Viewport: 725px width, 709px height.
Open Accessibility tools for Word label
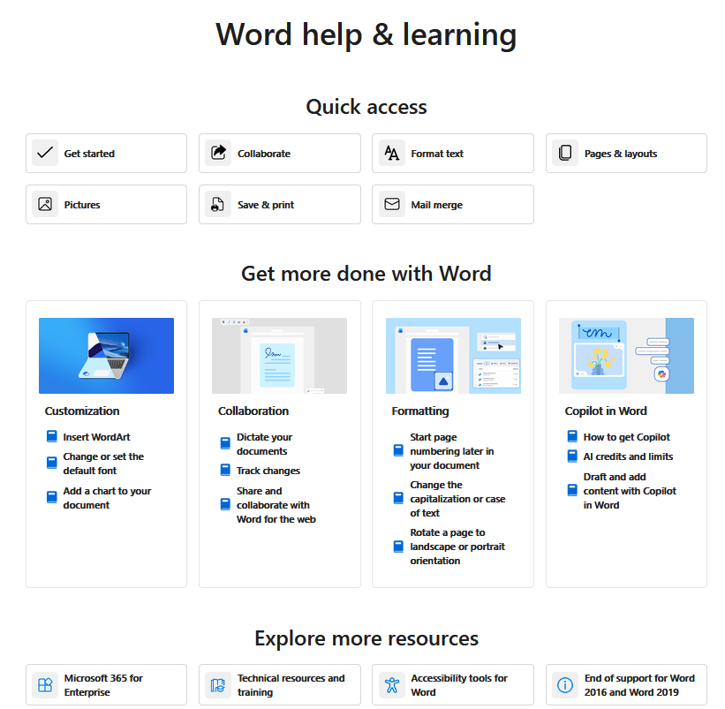(459, 685)
